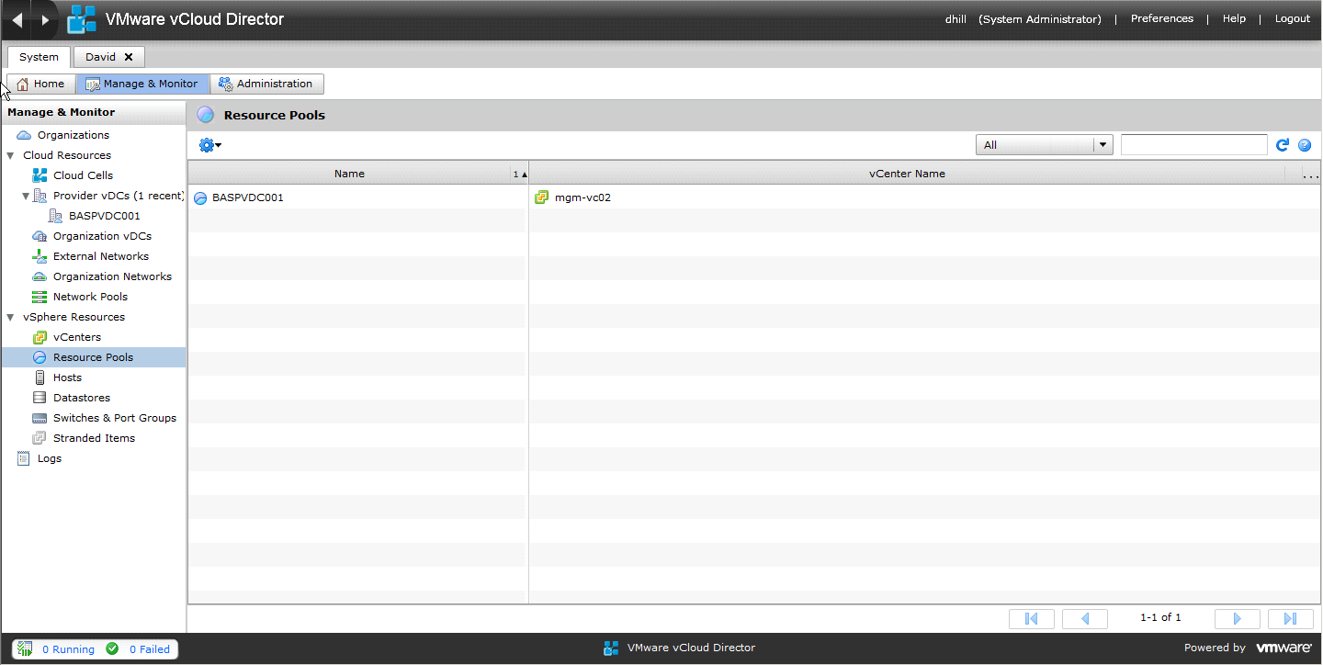Click the Provider vDCs building icon
This screenshot has height=665, width=1323.
40,196
